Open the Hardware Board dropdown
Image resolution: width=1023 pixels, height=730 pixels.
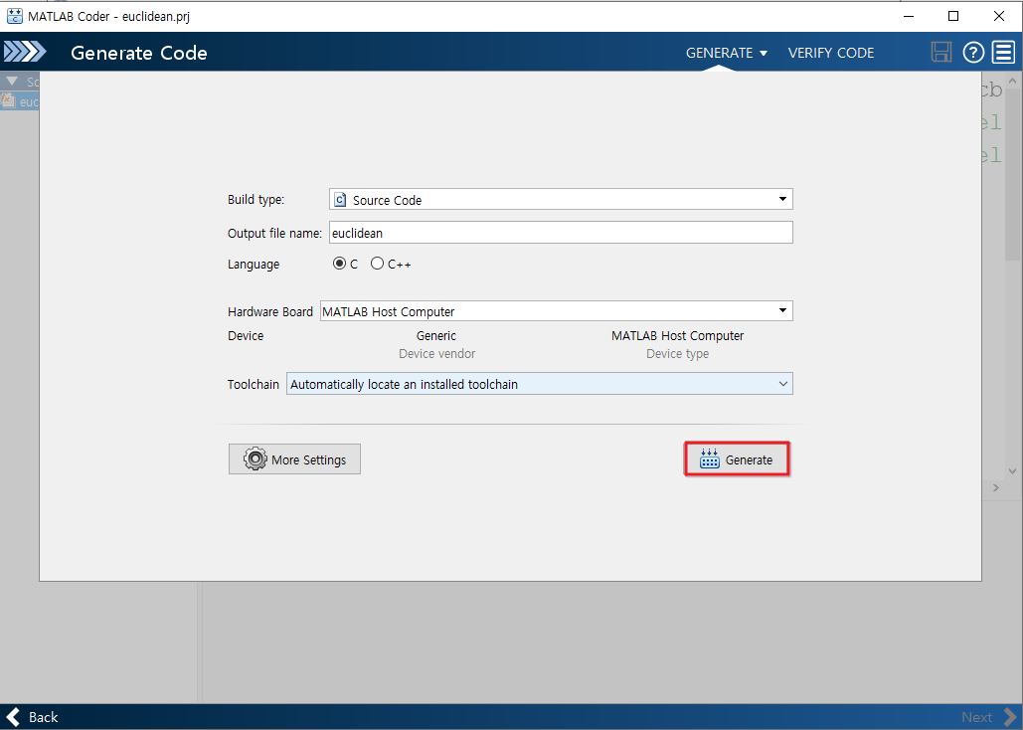[557, 311]
